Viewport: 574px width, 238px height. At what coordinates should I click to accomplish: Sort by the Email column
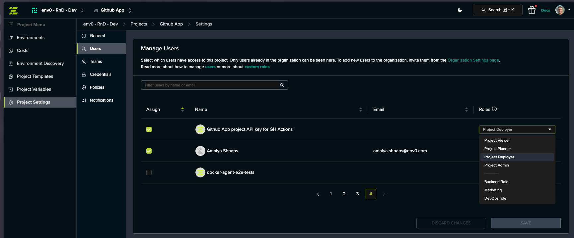coord(466,110)
